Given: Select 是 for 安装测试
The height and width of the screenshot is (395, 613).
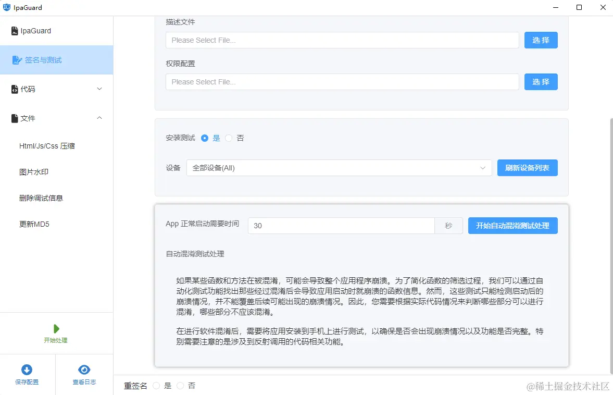Looking at the screenshot, I should [205, 138].
